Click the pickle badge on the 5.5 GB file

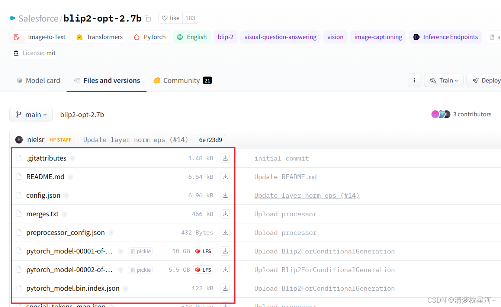(140, 270)
